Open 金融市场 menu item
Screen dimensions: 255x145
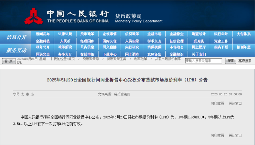tap(154, 34)
